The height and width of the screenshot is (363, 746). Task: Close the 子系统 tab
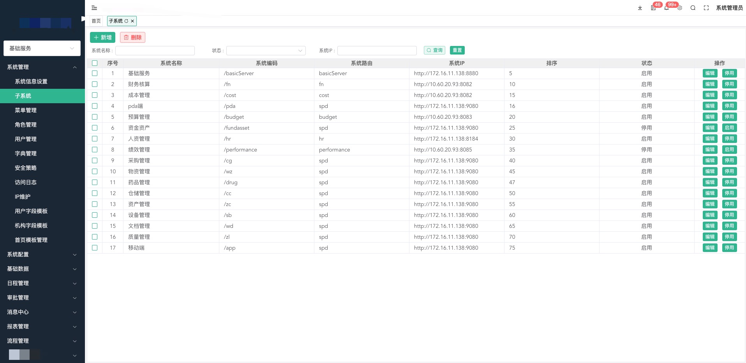[132, 21]
